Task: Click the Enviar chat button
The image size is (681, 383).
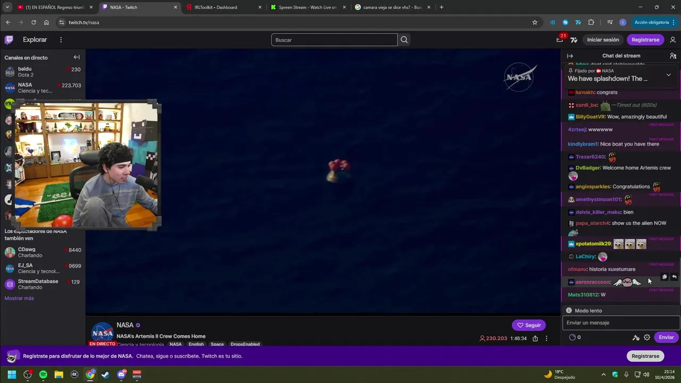Action: (666, 337)
